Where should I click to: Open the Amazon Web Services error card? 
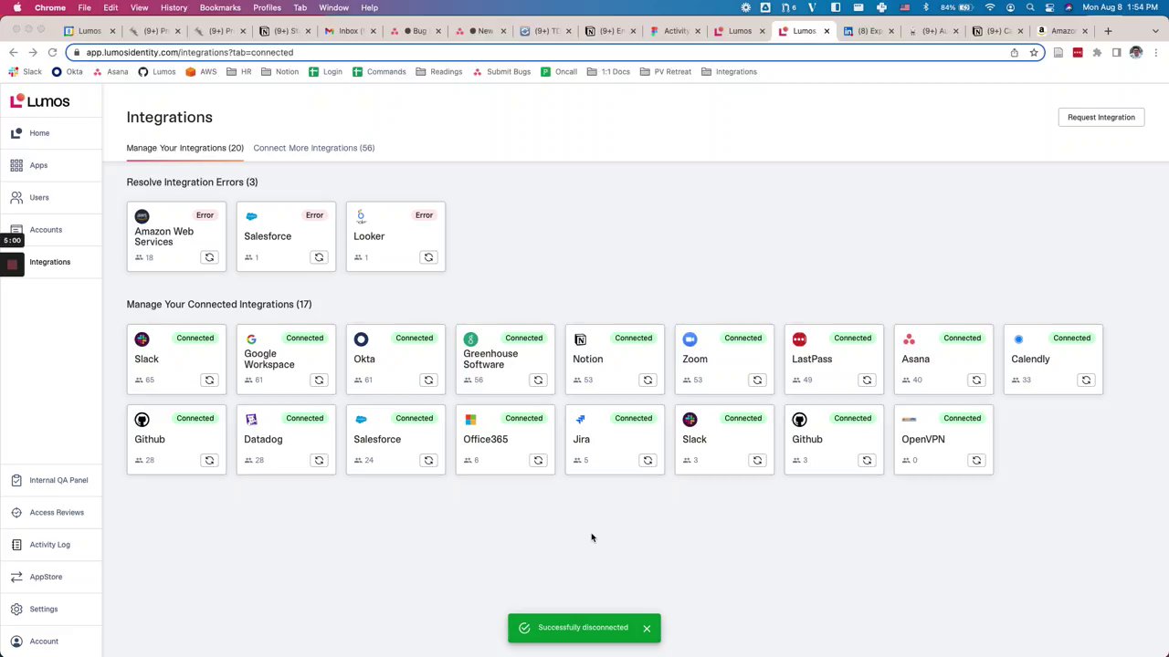click(176, 236)
